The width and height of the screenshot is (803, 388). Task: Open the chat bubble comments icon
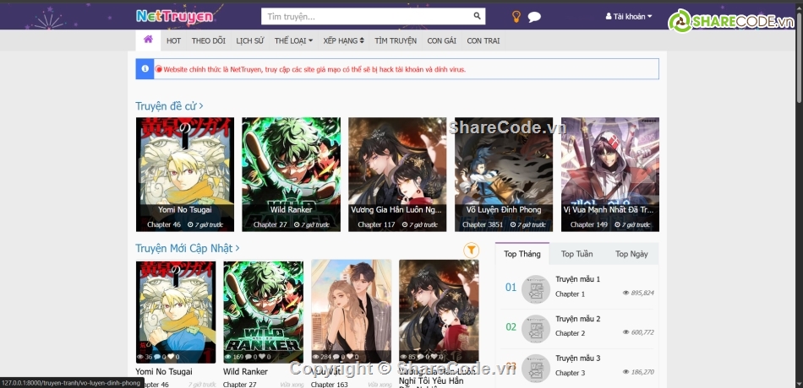click(x=534, y=17)
